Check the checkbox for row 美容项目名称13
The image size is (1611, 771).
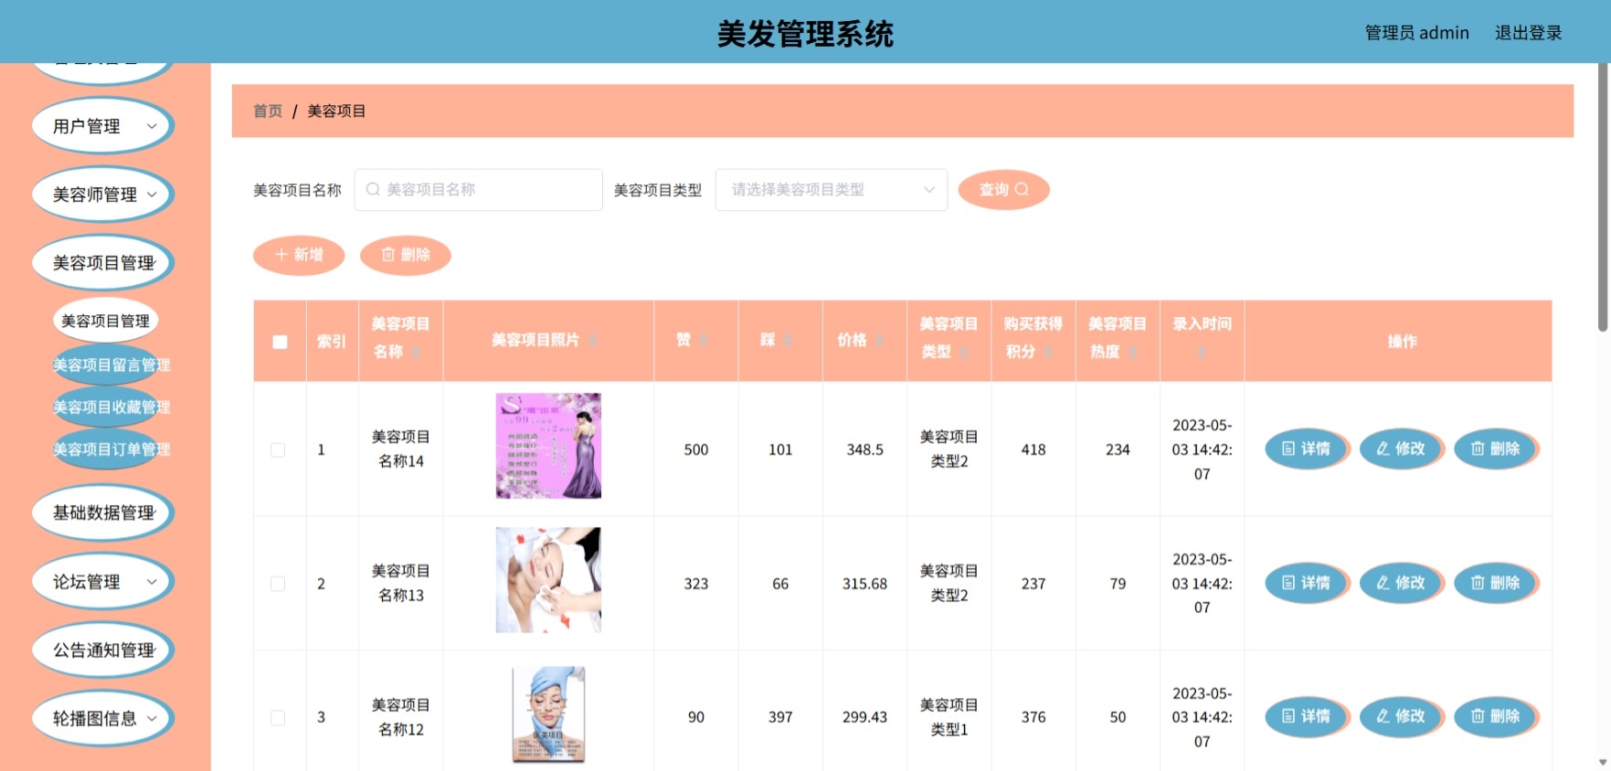point(278,584)
